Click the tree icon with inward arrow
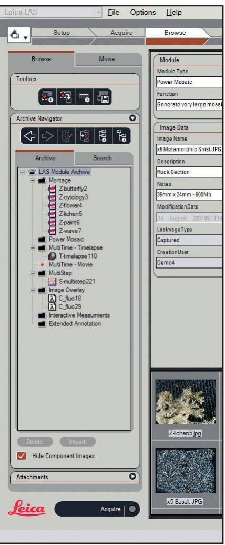The width and height of the screenshot is (225, 545). point(85,136)
